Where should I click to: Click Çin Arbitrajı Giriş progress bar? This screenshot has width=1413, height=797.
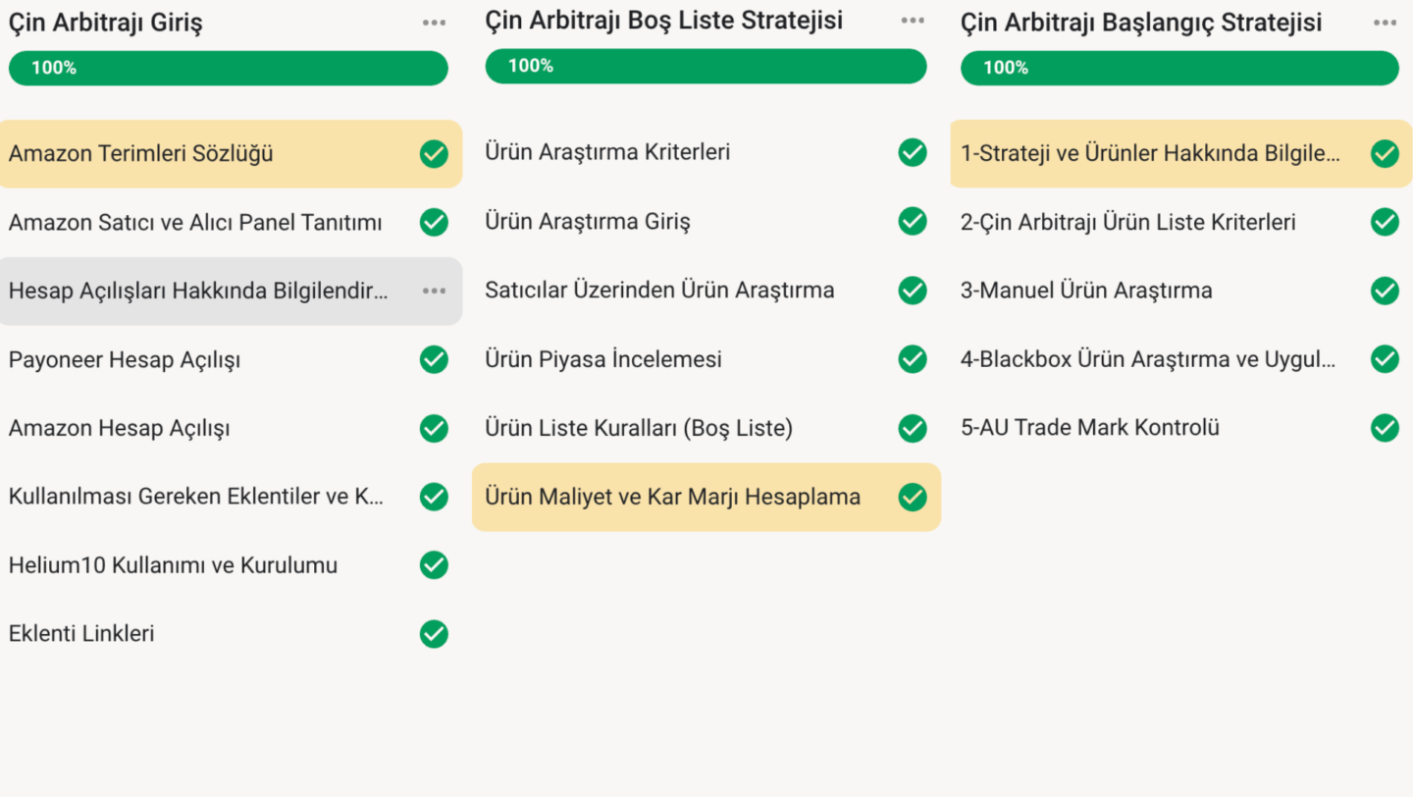(229, 69)
